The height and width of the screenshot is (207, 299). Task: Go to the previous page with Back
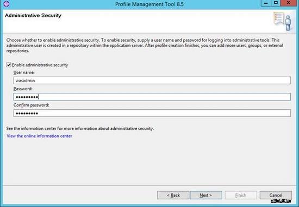pyautogui.click(x=173, y=195)
